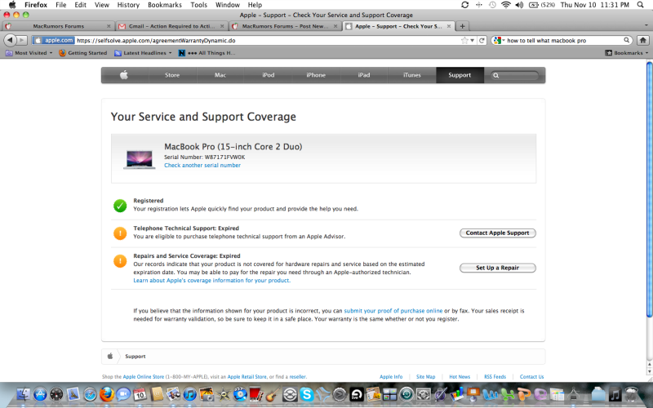Open the coverage information for your product link
The image size is (653, 408).
point(212,281)
